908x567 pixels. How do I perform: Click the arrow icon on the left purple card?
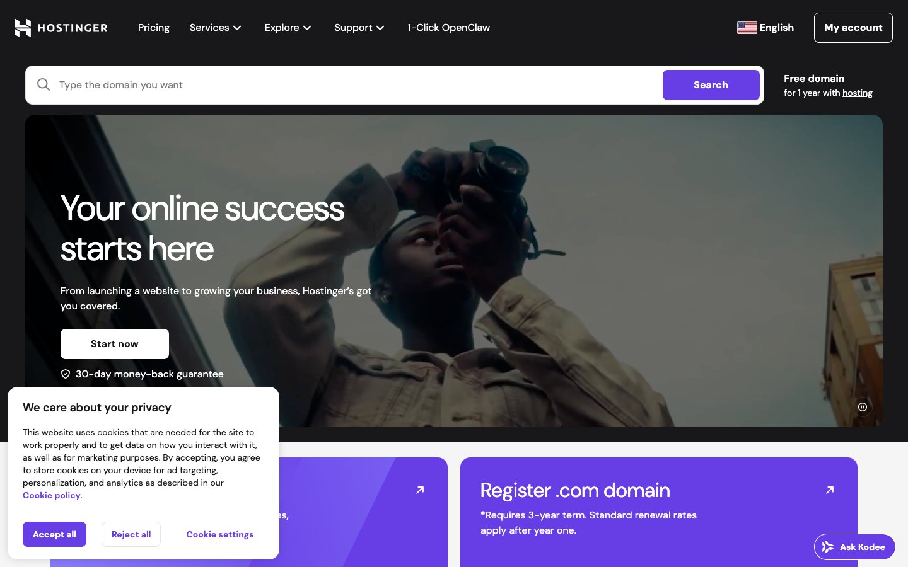point(420,490)
